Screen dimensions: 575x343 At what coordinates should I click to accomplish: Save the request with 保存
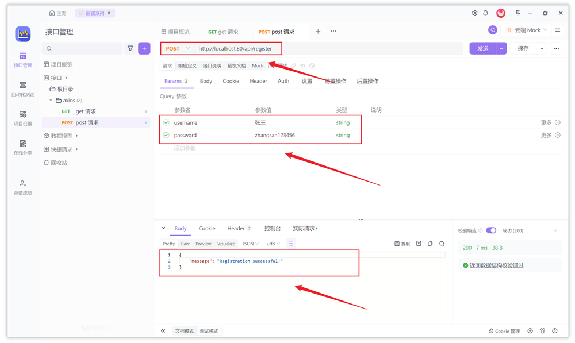tap(523, 48)
